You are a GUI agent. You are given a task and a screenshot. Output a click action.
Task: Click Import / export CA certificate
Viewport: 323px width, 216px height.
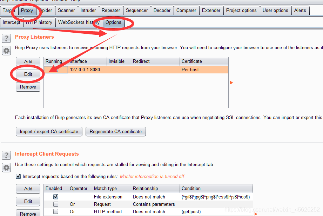click(x=49, y=132)
